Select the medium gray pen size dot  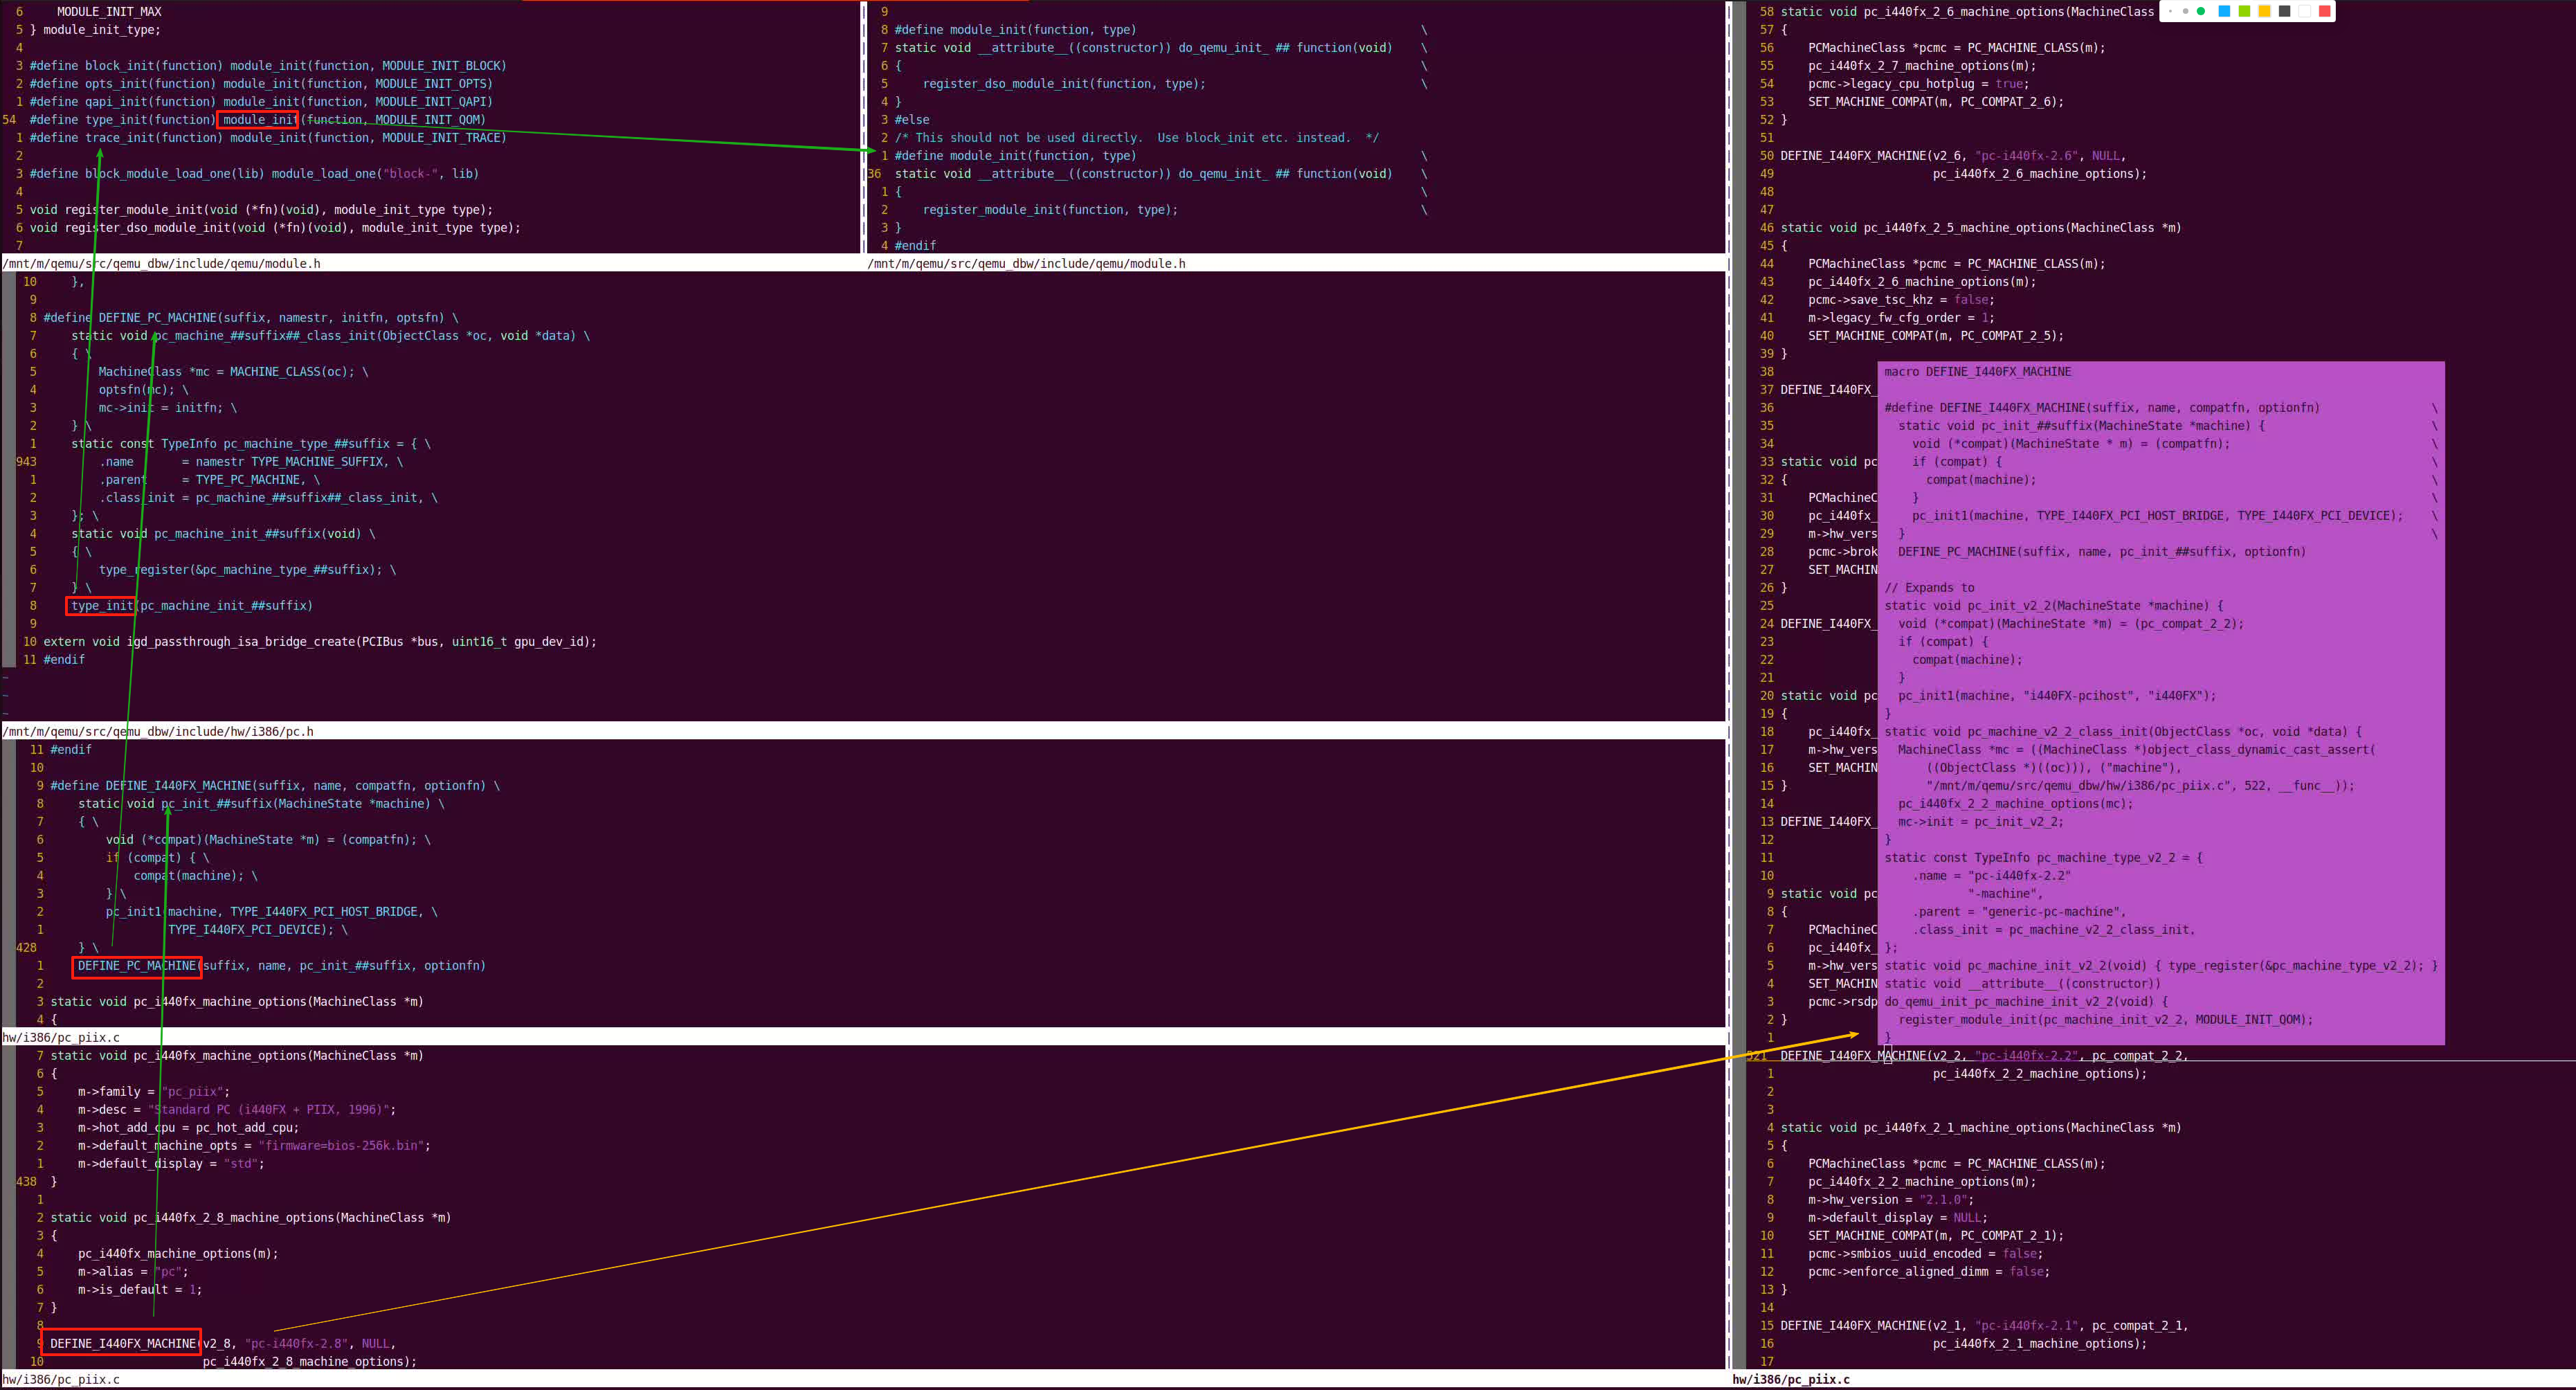coord(2186,11)
